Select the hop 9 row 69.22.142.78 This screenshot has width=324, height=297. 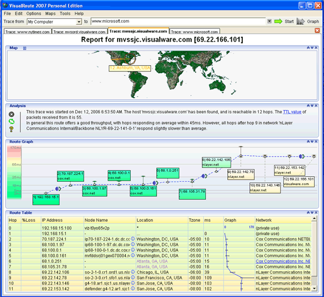point(159,278)
